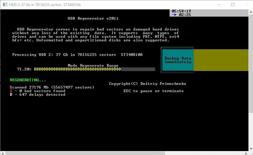This screenshot has width=253, height=155.
Task: Click the vertical scrollbar down arrow
Action: click(x=251, y=149)
